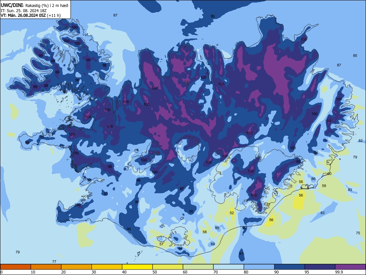Image resolution: width=366 pixels, height=275 pixels.
Task: Click the '94' value near the south coast
Action: pos(180,248)
